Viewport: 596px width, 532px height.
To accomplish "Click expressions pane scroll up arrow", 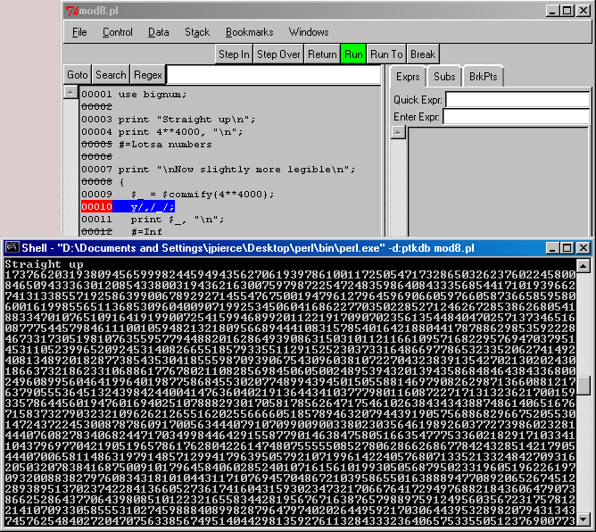I will (x=398, y=133).
